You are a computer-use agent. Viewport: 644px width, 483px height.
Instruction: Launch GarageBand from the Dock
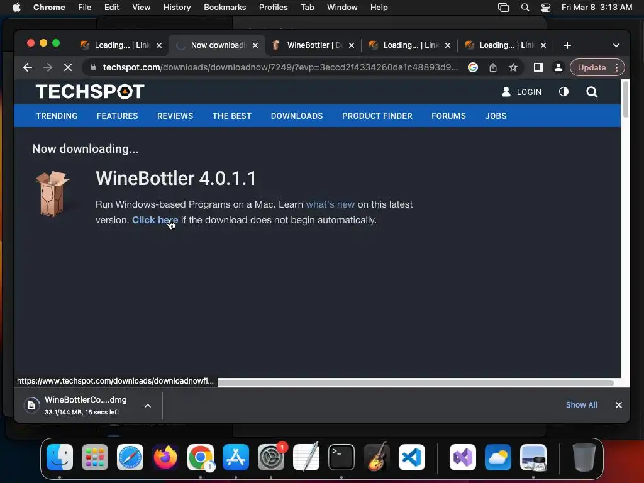tap(377, 457)
